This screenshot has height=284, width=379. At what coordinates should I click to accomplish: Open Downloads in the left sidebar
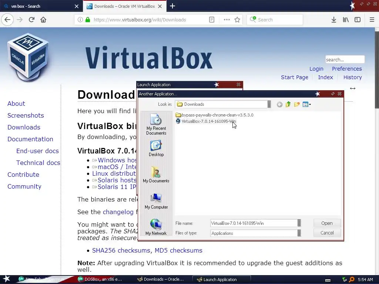tap(24, 127)
